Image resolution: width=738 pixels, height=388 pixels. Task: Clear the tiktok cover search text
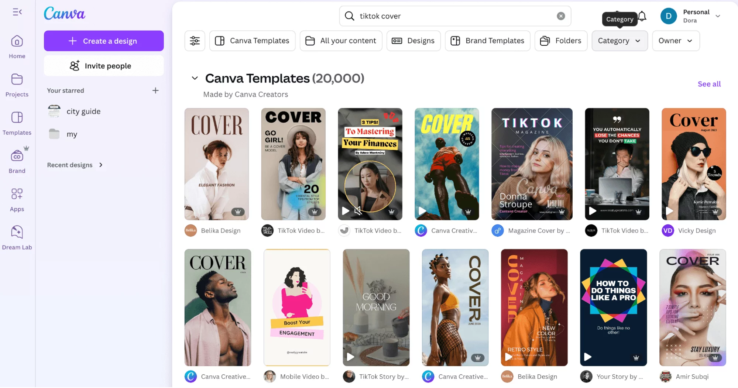[561, 16]
